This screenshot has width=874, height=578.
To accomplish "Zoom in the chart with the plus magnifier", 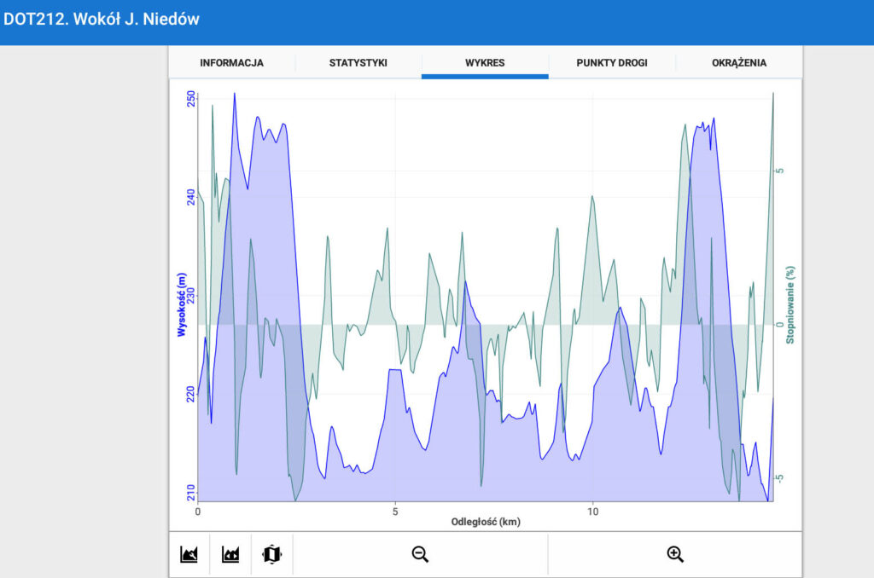I will click(675, 555).
